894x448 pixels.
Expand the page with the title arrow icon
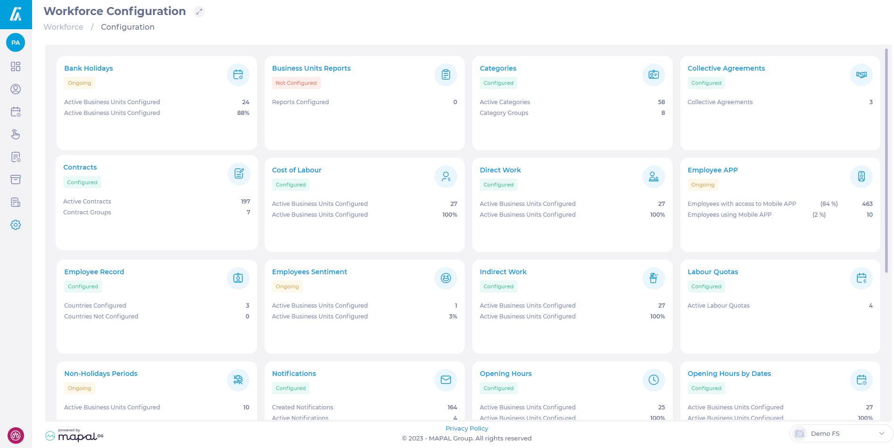coord(199,12)
